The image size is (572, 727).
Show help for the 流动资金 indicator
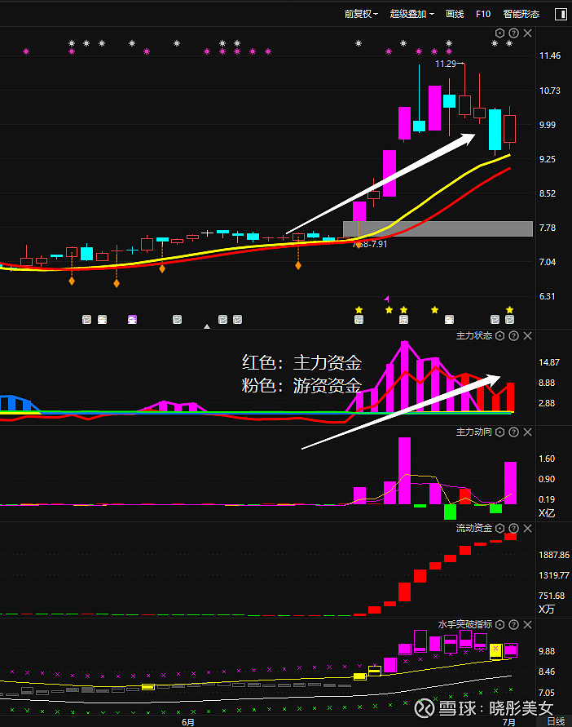pyautogui.click(x=513, y=528)
